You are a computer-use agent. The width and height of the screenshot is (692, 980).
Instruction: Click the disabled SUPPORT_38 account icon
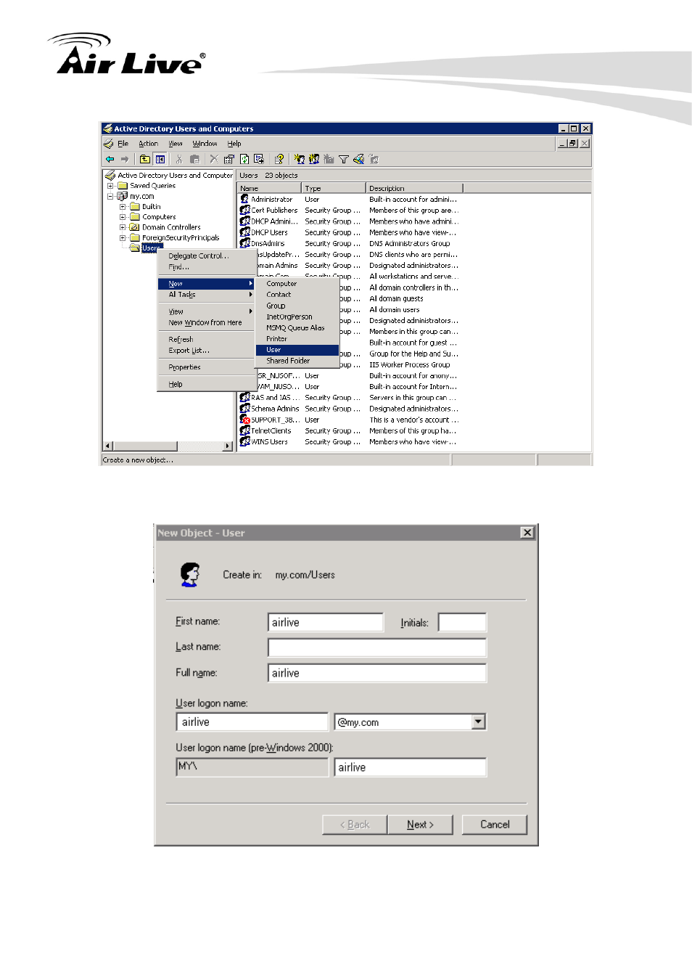click(245, 420)
